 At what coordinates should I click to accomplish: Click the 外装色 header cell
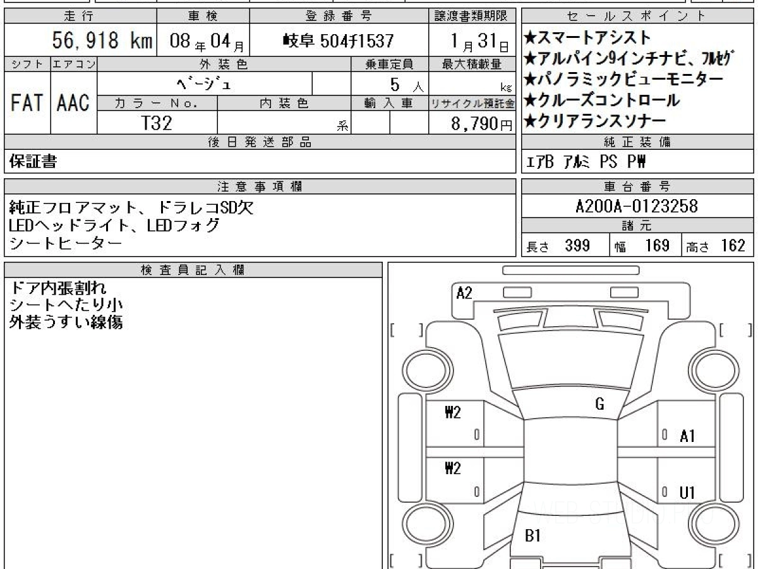pyautogui.click(x=224, y=64)
